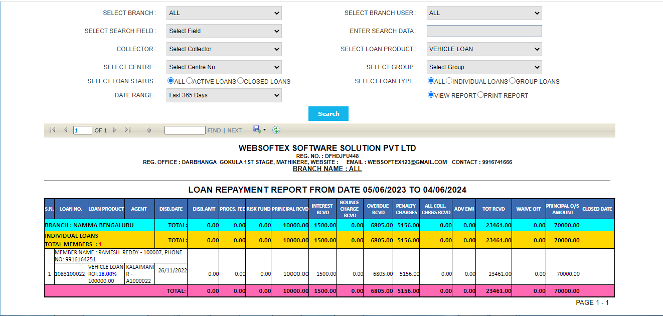Click DISB.DATE column header

point(171,209)
